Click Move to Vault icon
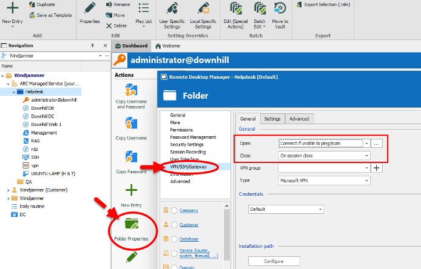This screenshot has height=269, width=421. click(x=280, y=8)
